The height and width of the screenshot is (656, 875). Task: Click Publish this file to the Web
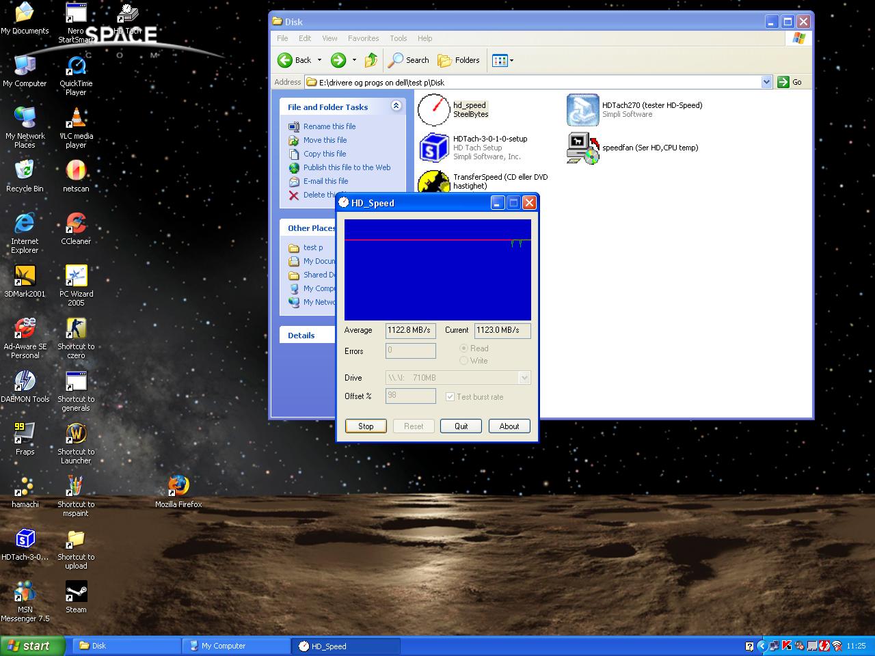click(347, 167)
